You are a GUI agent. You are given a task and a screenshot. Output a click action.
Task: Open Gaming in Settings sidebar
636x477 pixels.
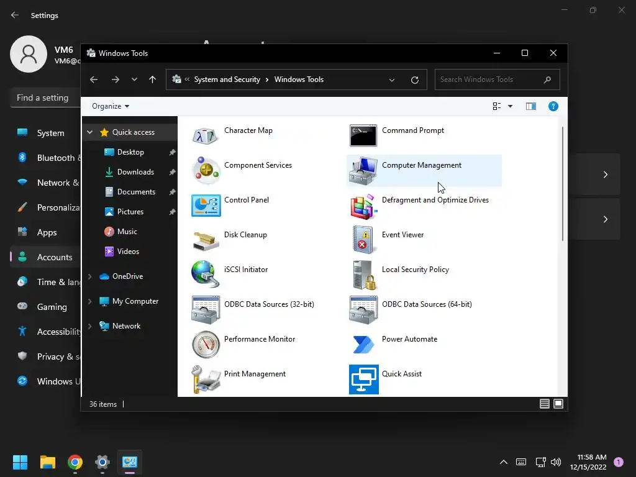45,307
